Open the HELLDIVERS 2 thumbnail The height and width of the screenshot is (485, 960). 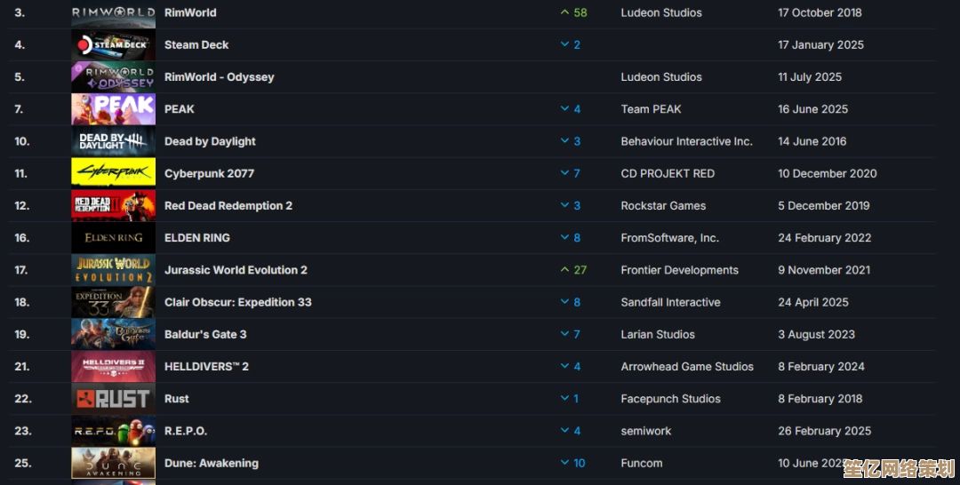113,366
